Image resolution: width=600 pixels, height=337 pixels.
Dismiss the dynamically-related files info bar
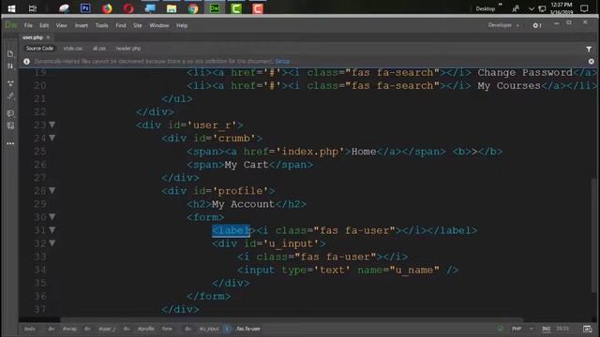pos(592,61)
